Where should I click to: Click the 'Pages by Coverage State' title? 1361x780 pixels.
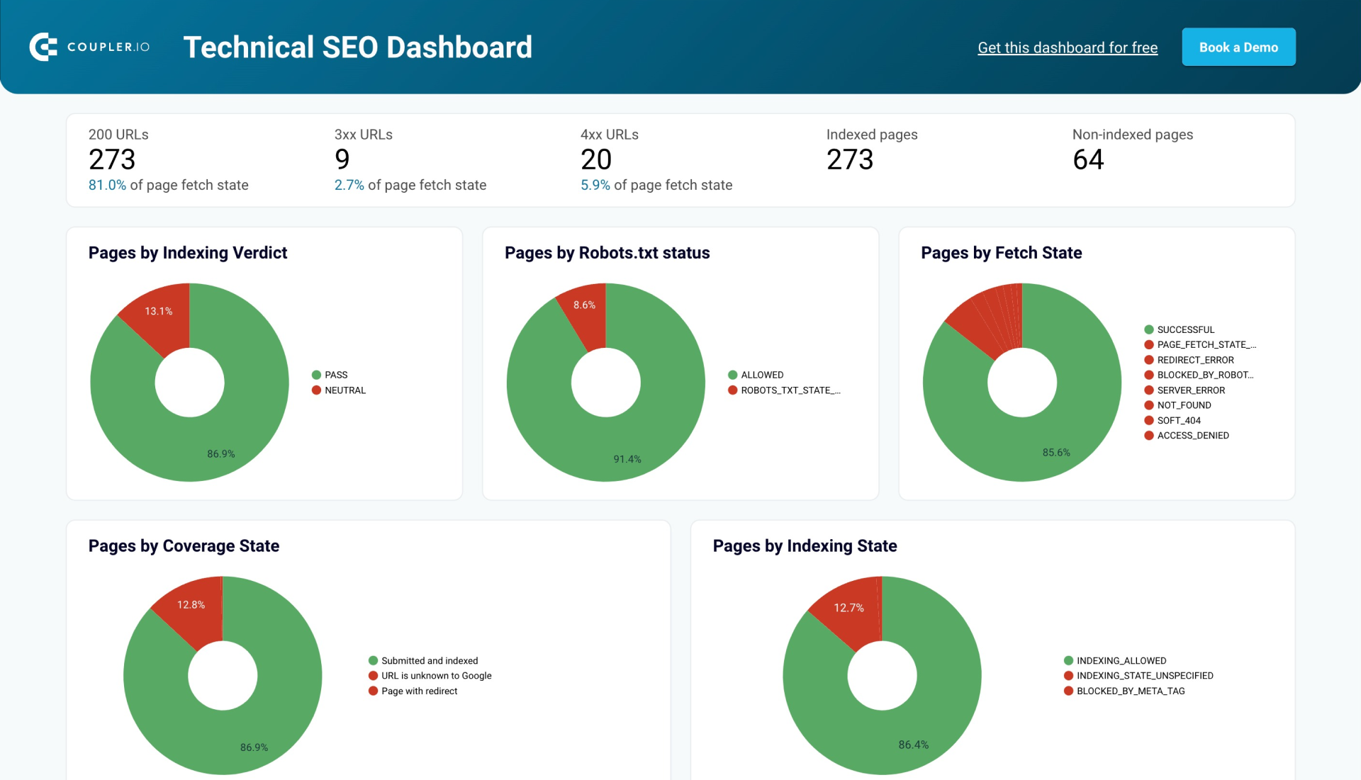click(184, 546)
